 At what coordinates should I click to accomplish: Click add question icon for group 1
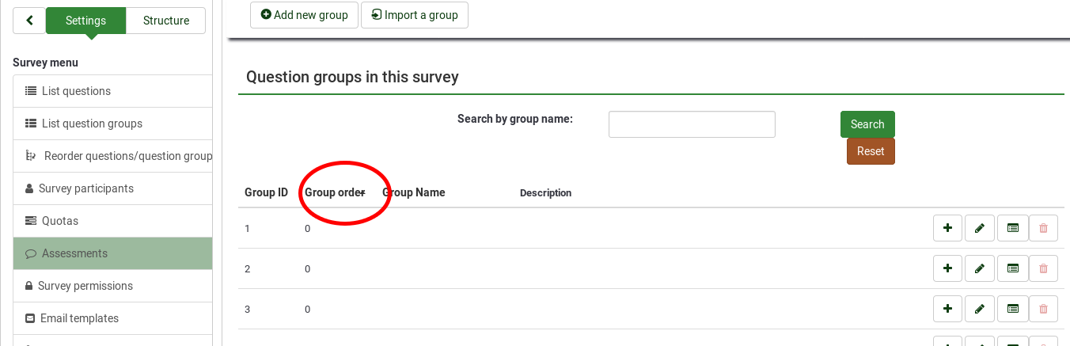coord(947,228)
